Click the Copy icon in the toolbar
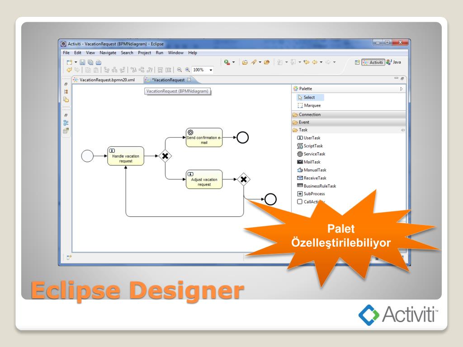Viewport: 463px width, 347px height. [88, 70]
